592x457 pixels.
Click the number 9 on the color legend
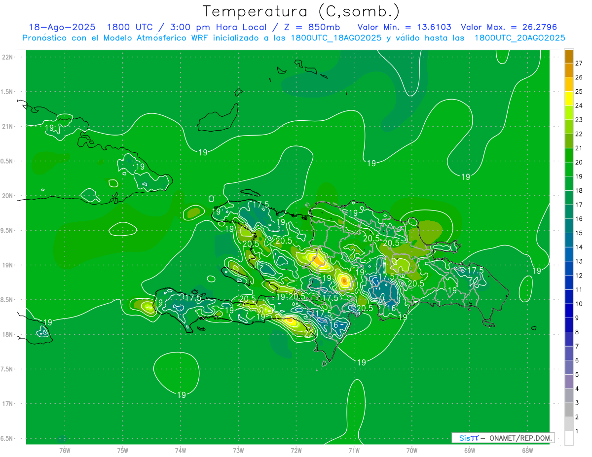point(577,318)
